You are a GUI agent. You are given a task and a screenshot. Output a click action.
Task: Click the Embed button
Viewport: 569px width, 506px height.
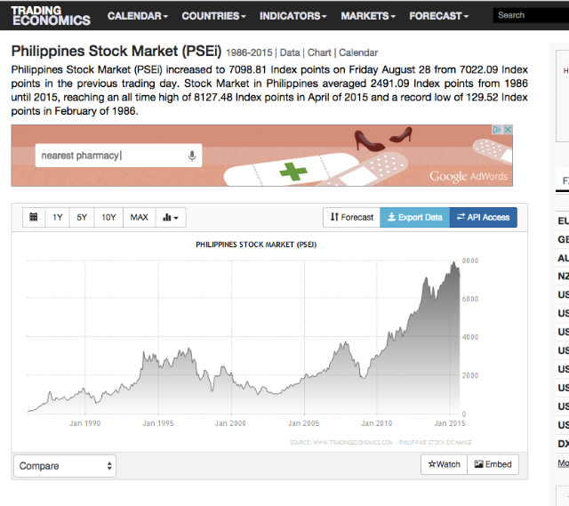click(x=493, y=464)
